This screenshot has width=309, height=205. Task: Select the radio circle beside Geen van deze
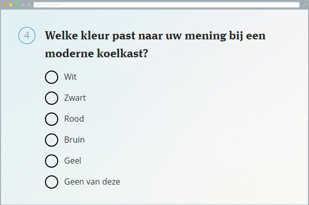52,182
